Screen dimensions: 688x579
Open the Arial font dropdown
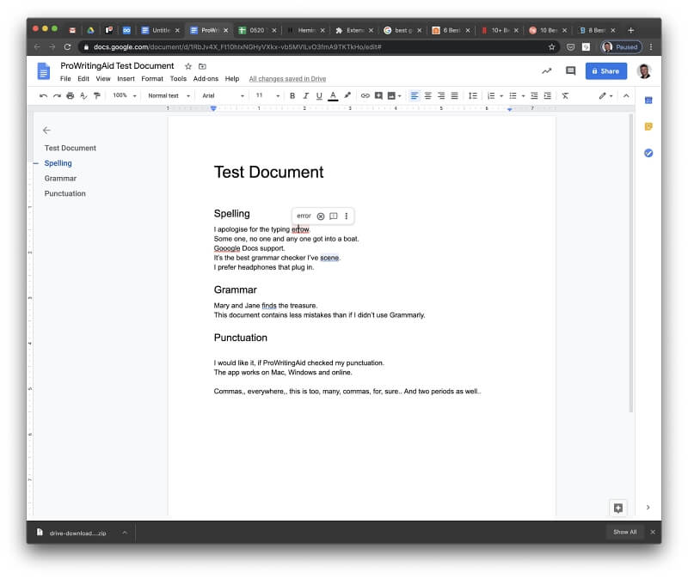(x=223, y=95)
